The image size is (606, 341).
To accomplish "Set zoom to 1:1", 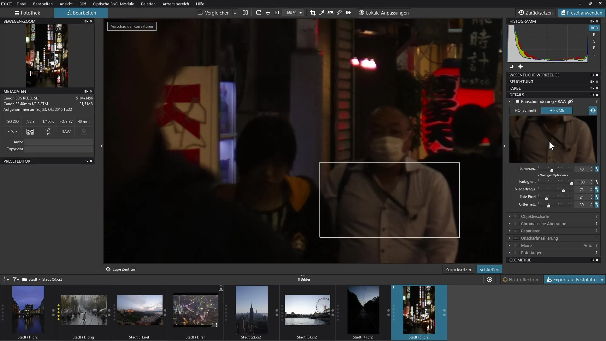I will (277, 13).
